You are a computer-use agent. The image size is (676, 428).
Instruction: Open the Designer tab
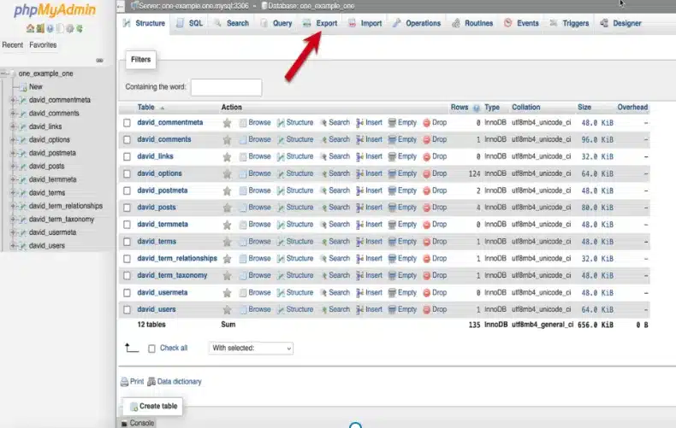621,23
